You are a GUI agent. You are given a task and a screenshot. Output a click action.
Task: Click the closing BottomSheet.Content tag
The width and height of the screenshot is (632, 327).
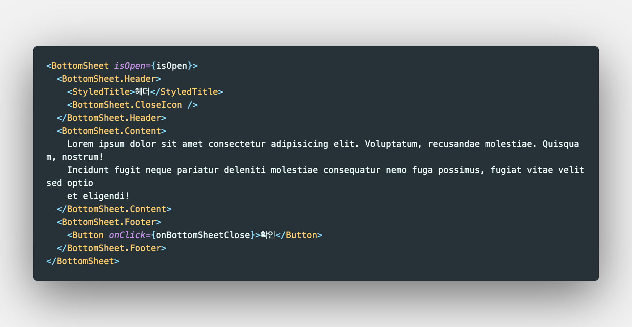pyautogui.click(x=114, y=209)
